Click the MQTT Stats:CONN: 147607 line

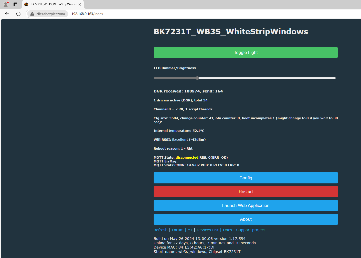coord(196,165)
